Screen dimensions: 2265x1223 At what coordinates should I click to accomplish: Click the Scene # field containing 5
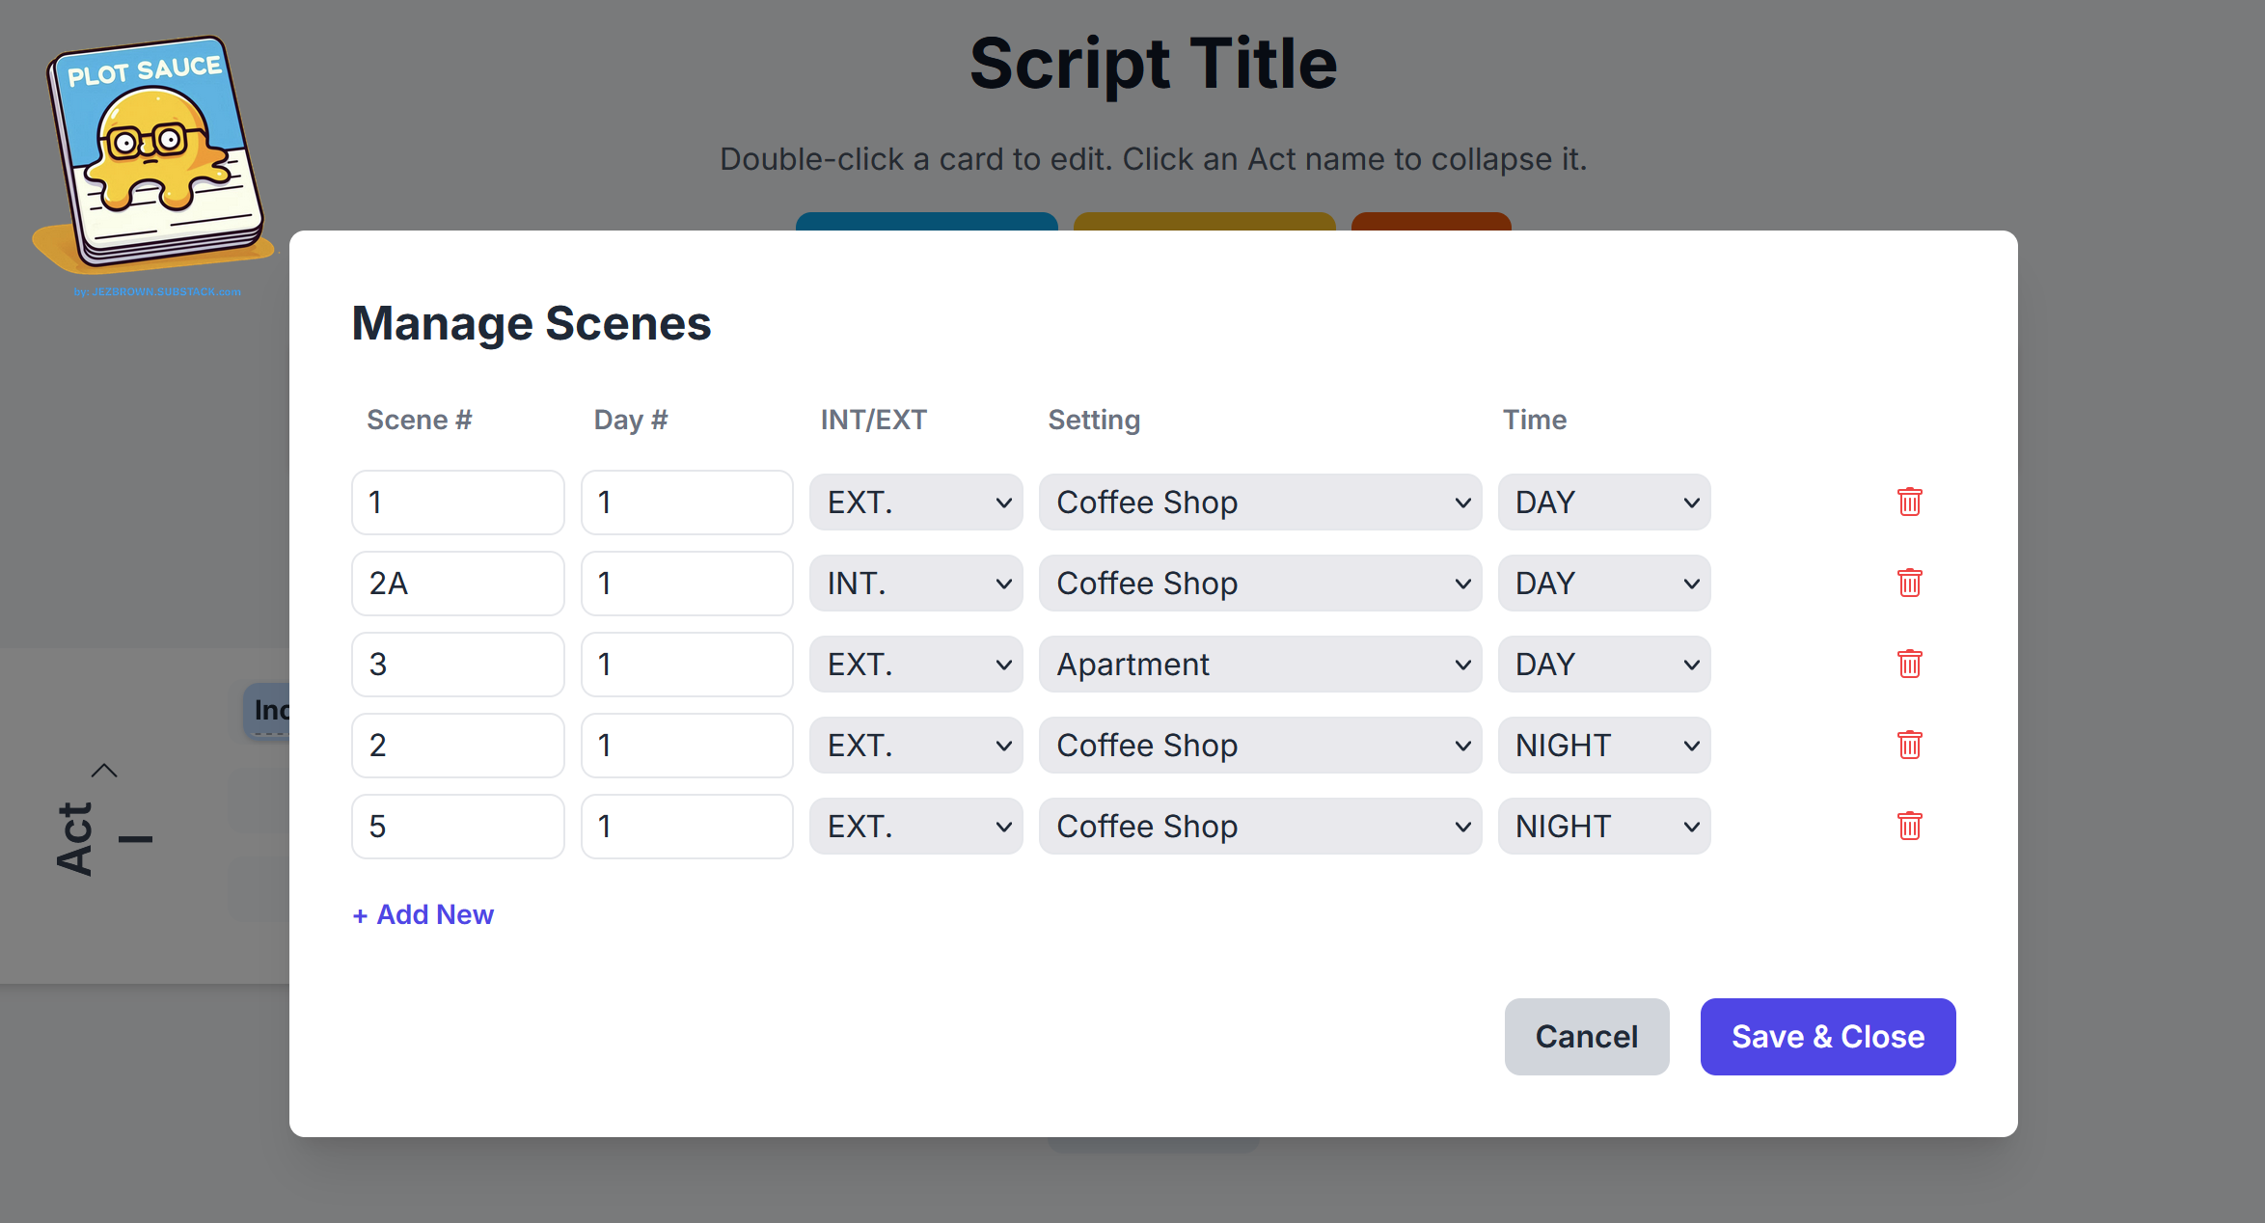click(457, 827)
